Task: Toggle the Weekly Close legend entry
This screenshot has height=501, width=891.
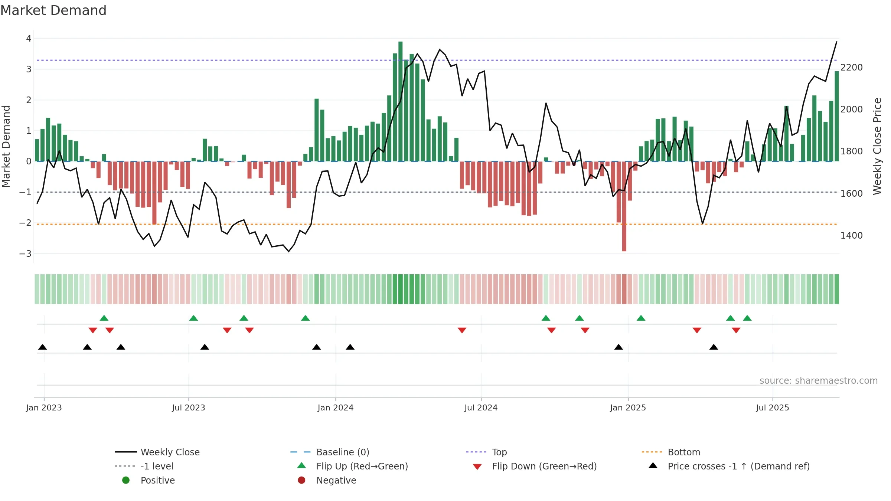Action: [157, 452]
